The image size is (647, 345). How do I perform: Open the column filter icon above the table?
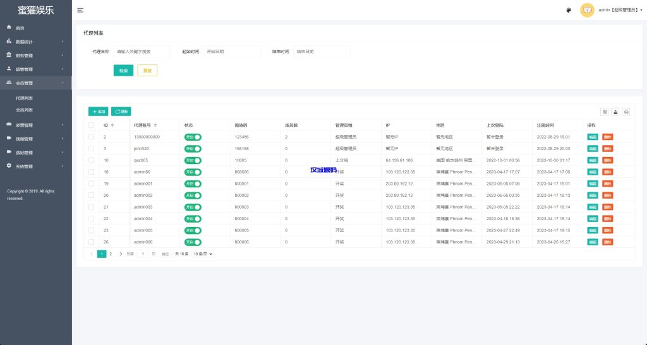pyautogui.click(x=605, y=112)
